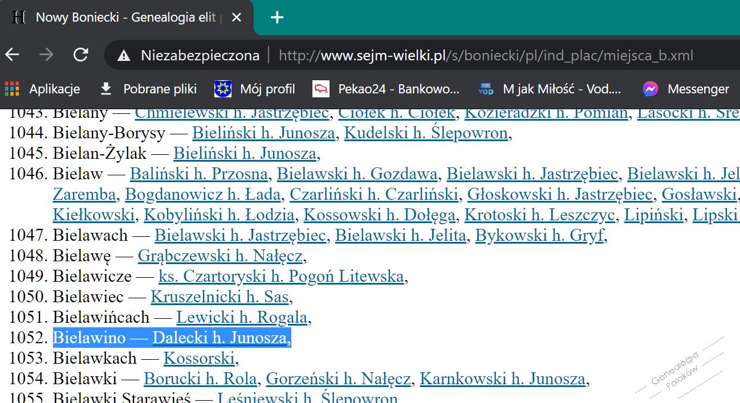This screenshot has width=740, height=403.
Task: Open the Mój profil bookmark
Action: click(x=255, y=89)
